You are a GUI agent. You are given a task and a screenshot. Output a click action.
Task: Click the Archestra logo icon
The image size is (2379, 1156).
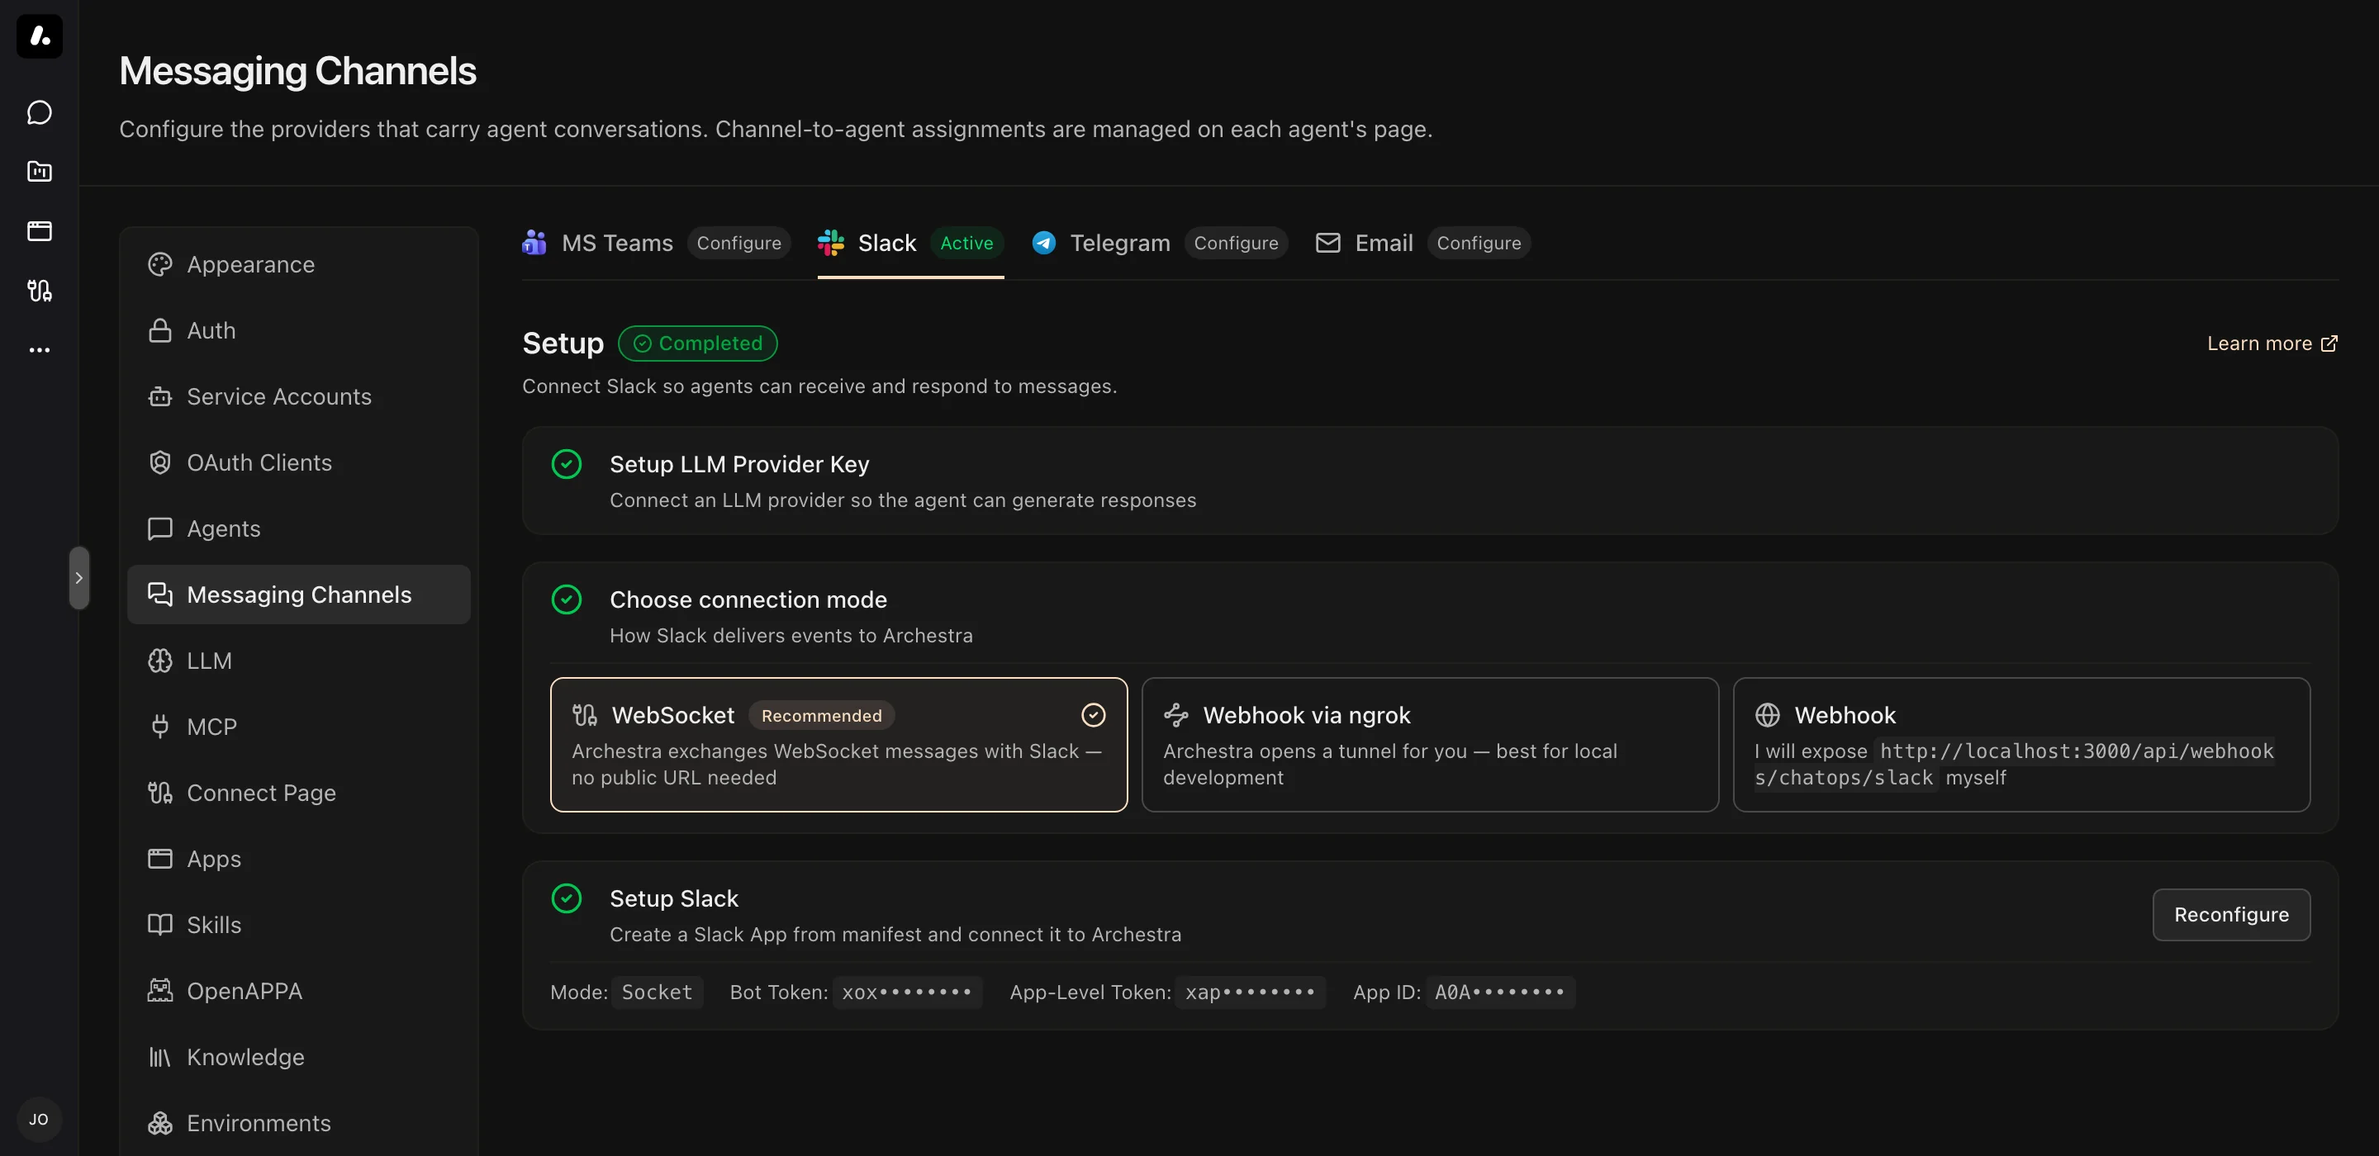(40, 36)
